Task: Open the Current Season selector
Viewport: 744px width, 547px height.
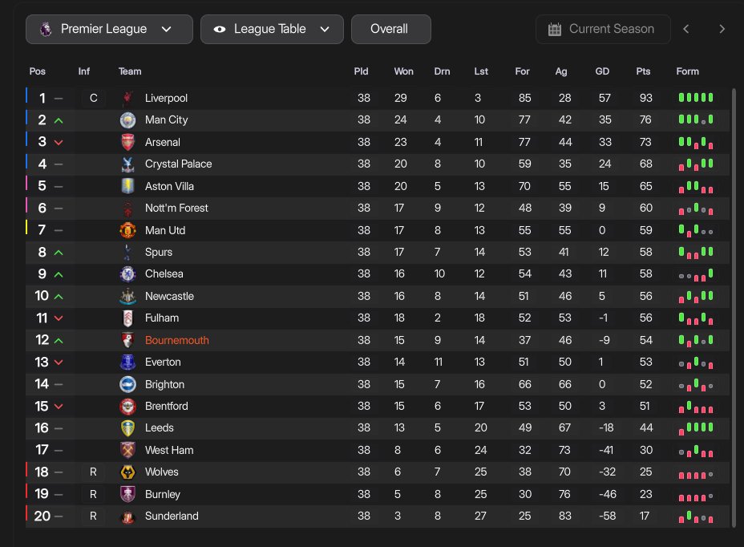Action: (603, 30)
